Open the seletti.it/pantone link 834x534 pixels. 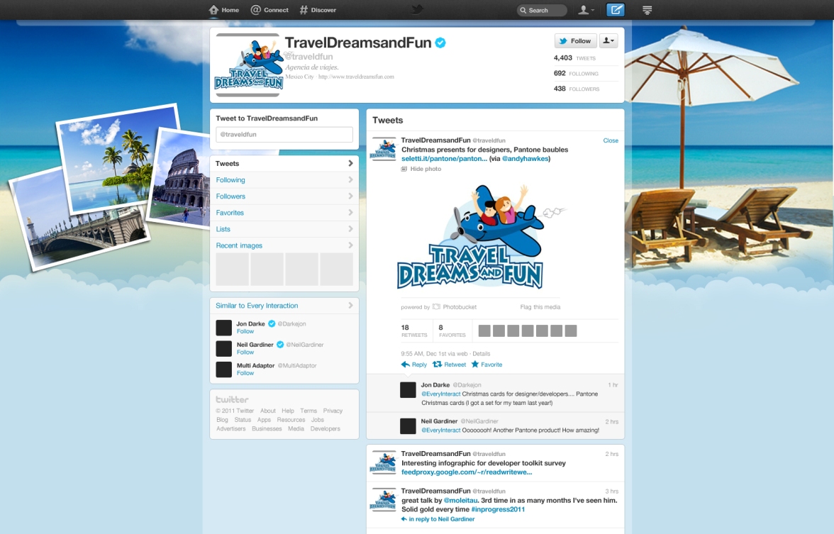pyautogui.click(x=444, y=159)
